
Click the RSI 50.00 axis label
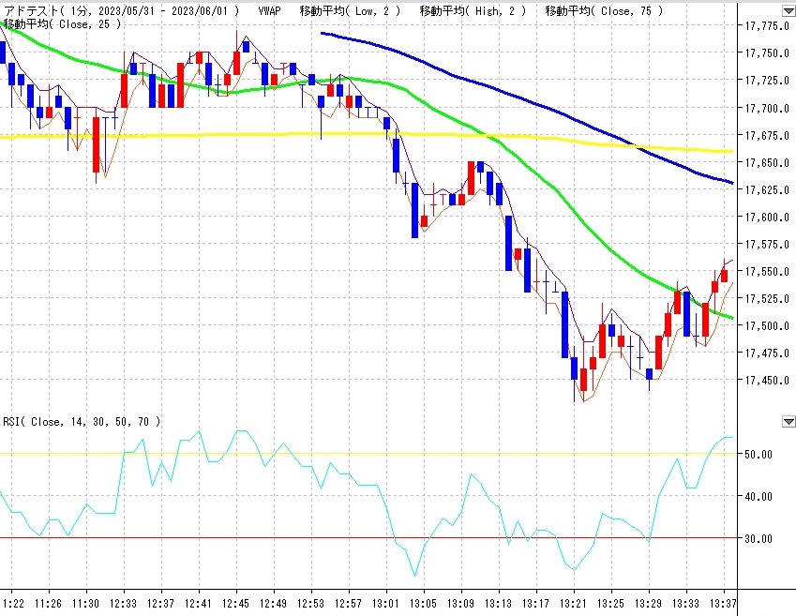coord(759,455)
